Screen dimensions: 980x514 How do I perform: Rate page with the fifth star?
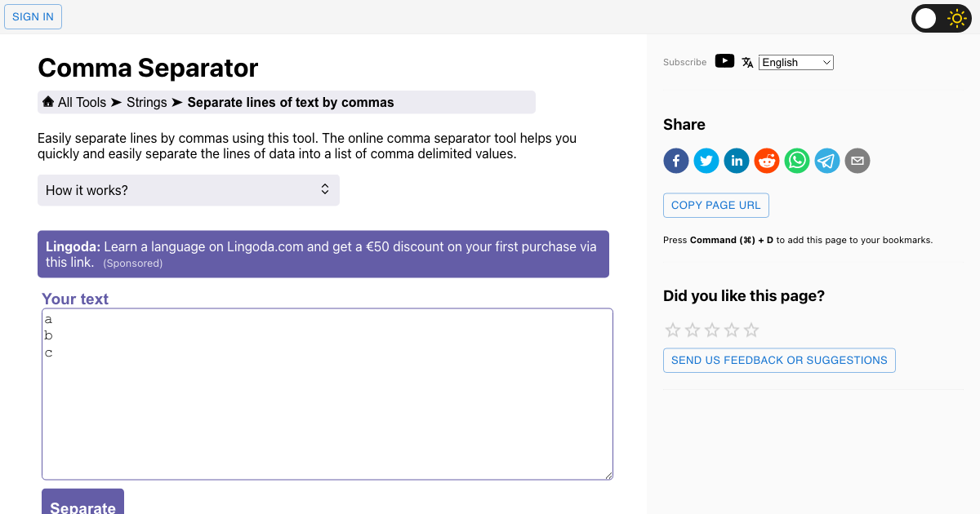click(751, 330)
